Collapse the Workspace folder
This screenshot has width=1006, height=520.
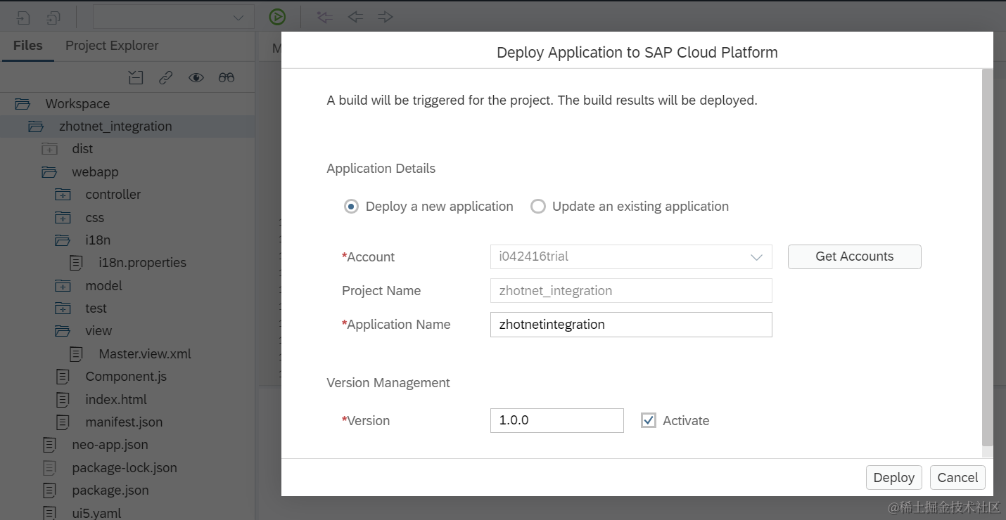23,104
